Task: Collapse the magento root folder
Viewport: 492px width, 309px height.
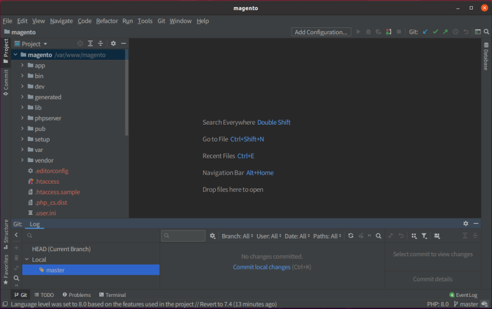Action: [15, 55]
